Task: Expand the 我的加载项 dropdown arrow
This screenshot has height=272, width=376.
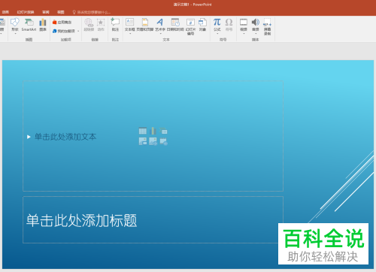Action: (78, 32)
